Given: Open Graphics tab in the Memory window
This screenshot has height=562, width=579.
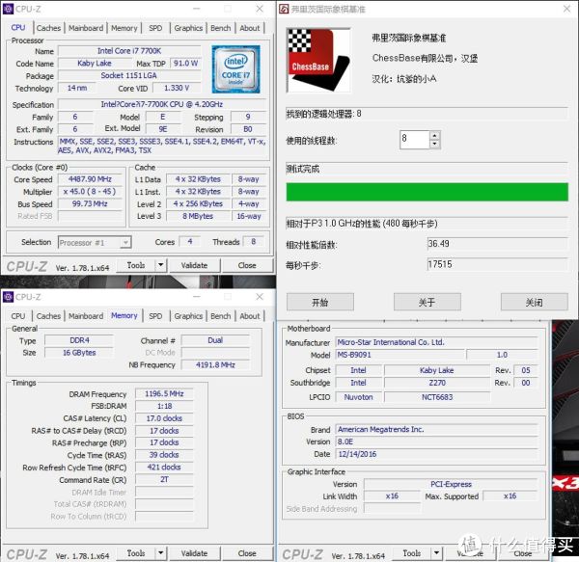Looking at the screenshot, I should (x=188, y=316).
